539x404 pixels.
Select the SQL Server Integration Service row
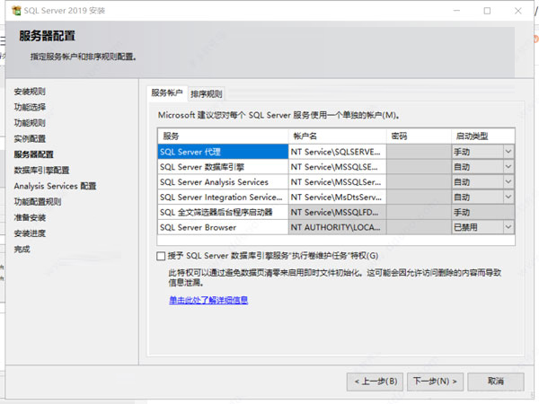pos(223,198)
